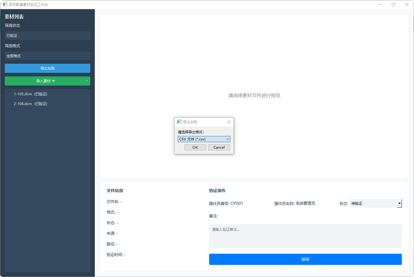This screenshot has height=277, width=414.
Task: Minimize the 医学影像素材验证工作台 window
Action: (x=380, y=5)
